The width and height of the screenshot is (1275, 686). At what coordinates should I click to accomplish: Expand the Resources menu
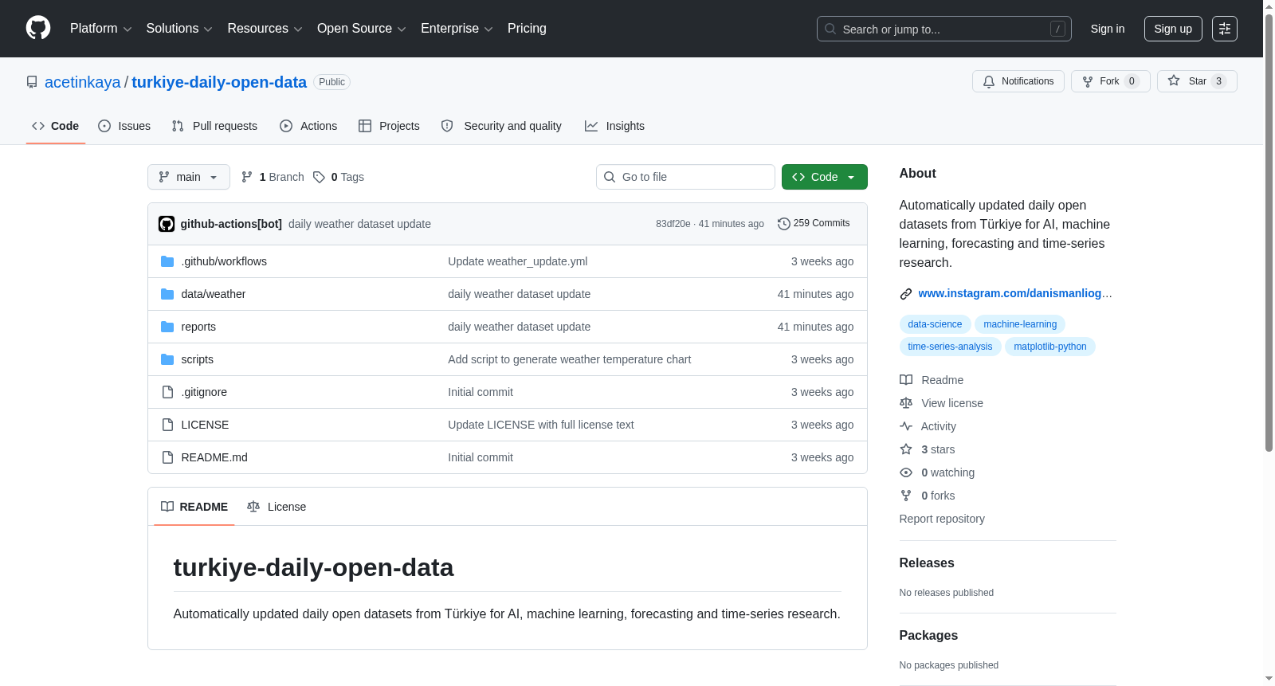(x=265, y=29)
